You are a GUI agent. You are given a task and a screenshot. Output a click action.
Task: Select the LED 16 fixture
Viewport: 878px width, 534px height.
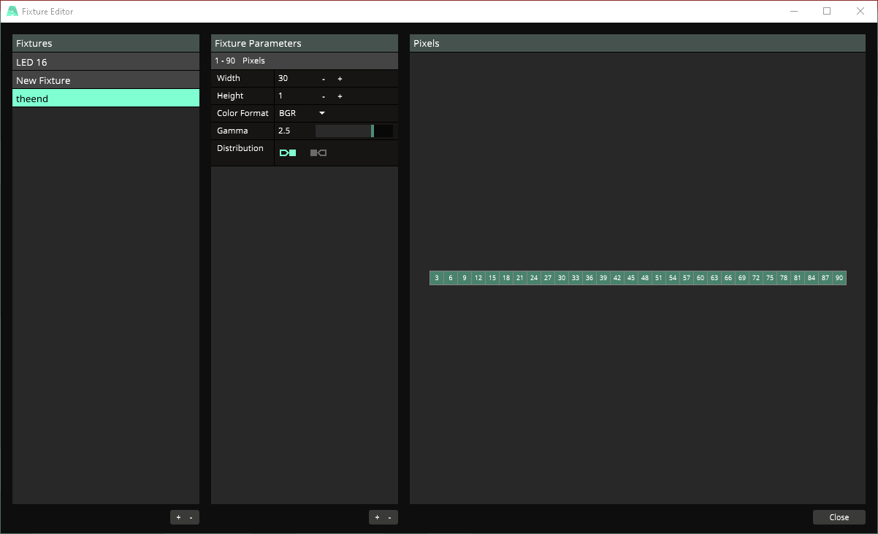click(105, 62)
